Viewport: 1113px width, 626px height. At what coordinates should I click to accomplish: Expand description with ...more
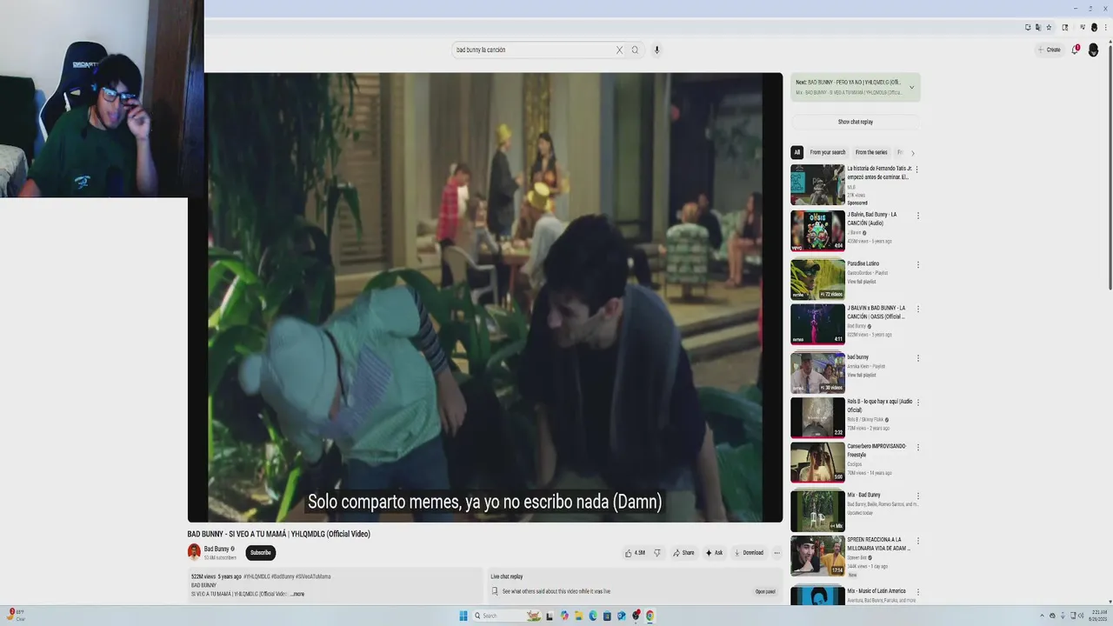coord(297,594)
